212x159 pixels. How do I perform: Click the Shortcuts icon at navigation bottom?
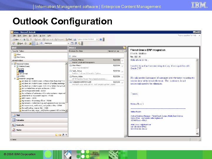click(x=63, y=135)
